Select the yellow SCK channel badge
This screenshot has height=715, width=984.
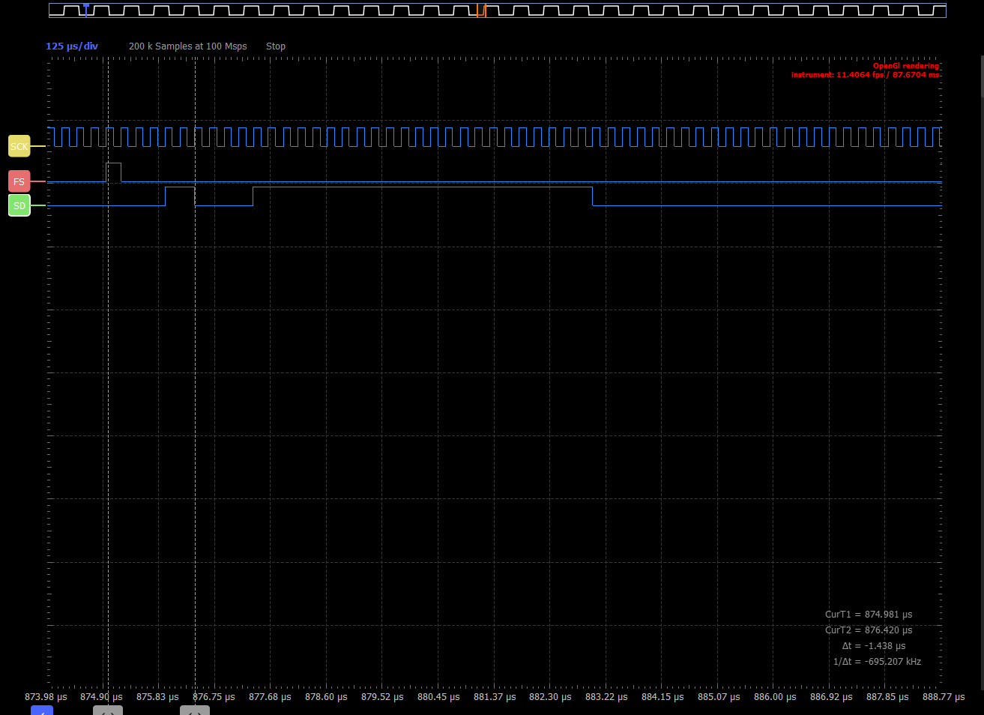[19, 146]
